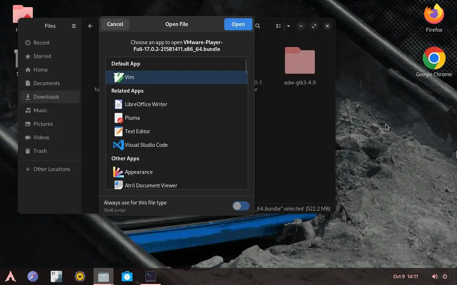Select Downloads in the sidebar

tap(50, 97)
